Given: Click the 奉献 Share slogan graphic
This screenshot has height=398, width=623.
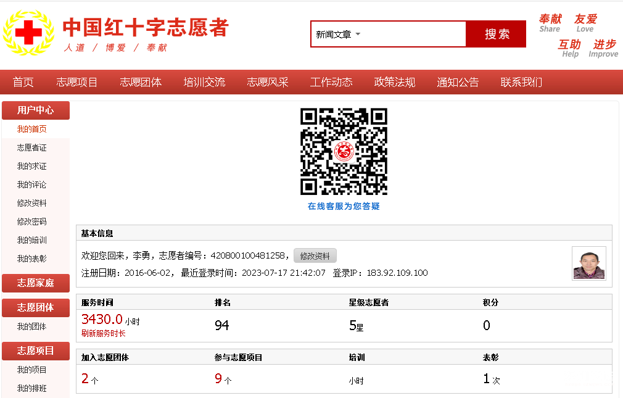Looking at the screenshot, I should 550,23.
